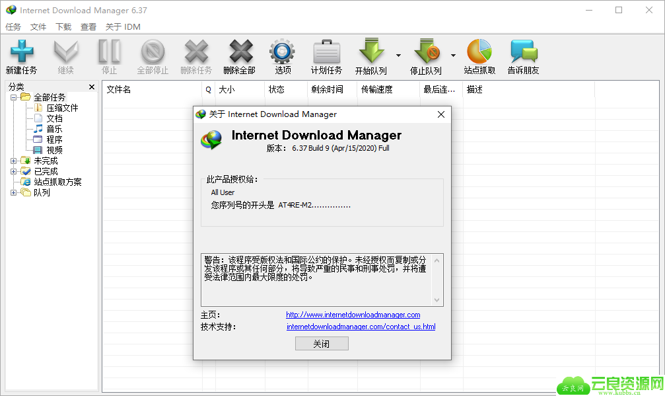Expand the 队列 tree node
The image size is (665, 396).
14,192
